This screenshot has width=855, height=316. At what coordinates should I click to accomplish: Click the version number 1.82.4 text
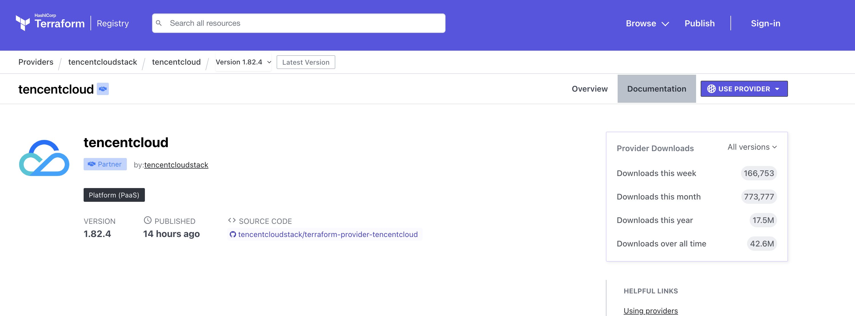coord(97,234)
